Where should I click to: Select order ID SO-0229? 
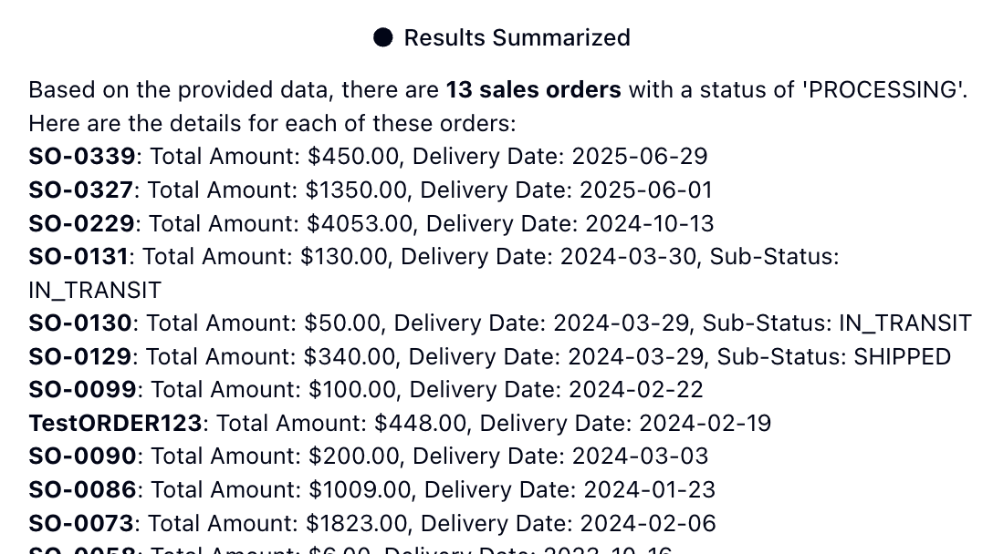pyautogui.click(x=82, y=223)
